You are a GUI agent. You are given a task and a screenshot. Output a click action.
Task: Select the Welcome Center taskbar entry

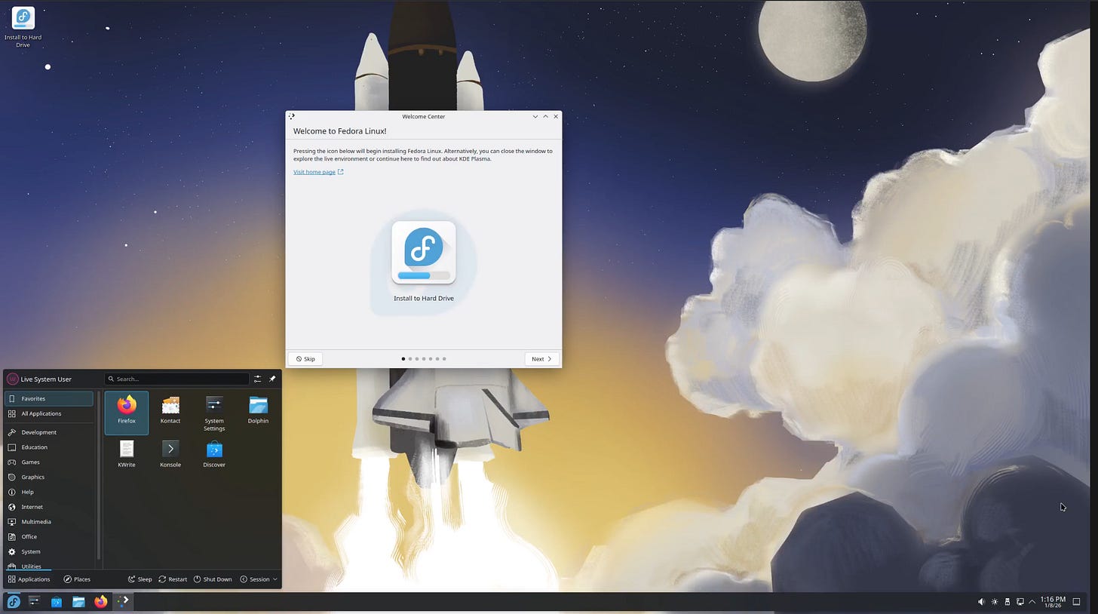click(x=123, y=601)
